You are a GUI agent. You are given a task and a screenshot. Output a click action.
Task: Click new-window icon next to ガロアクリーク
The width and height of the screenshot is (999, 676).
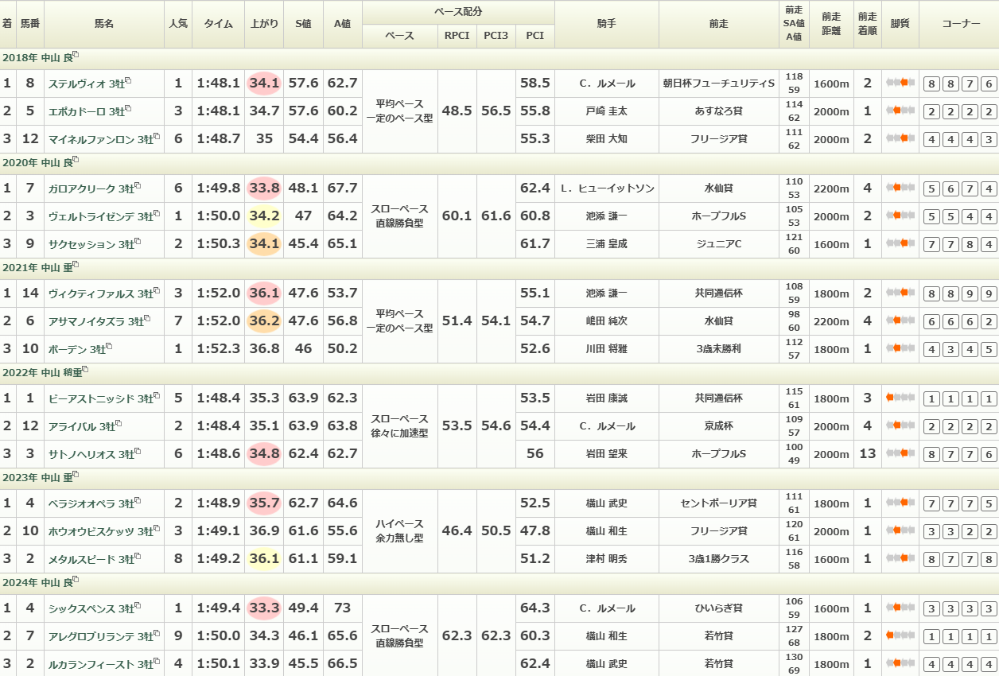click(138, 186)
